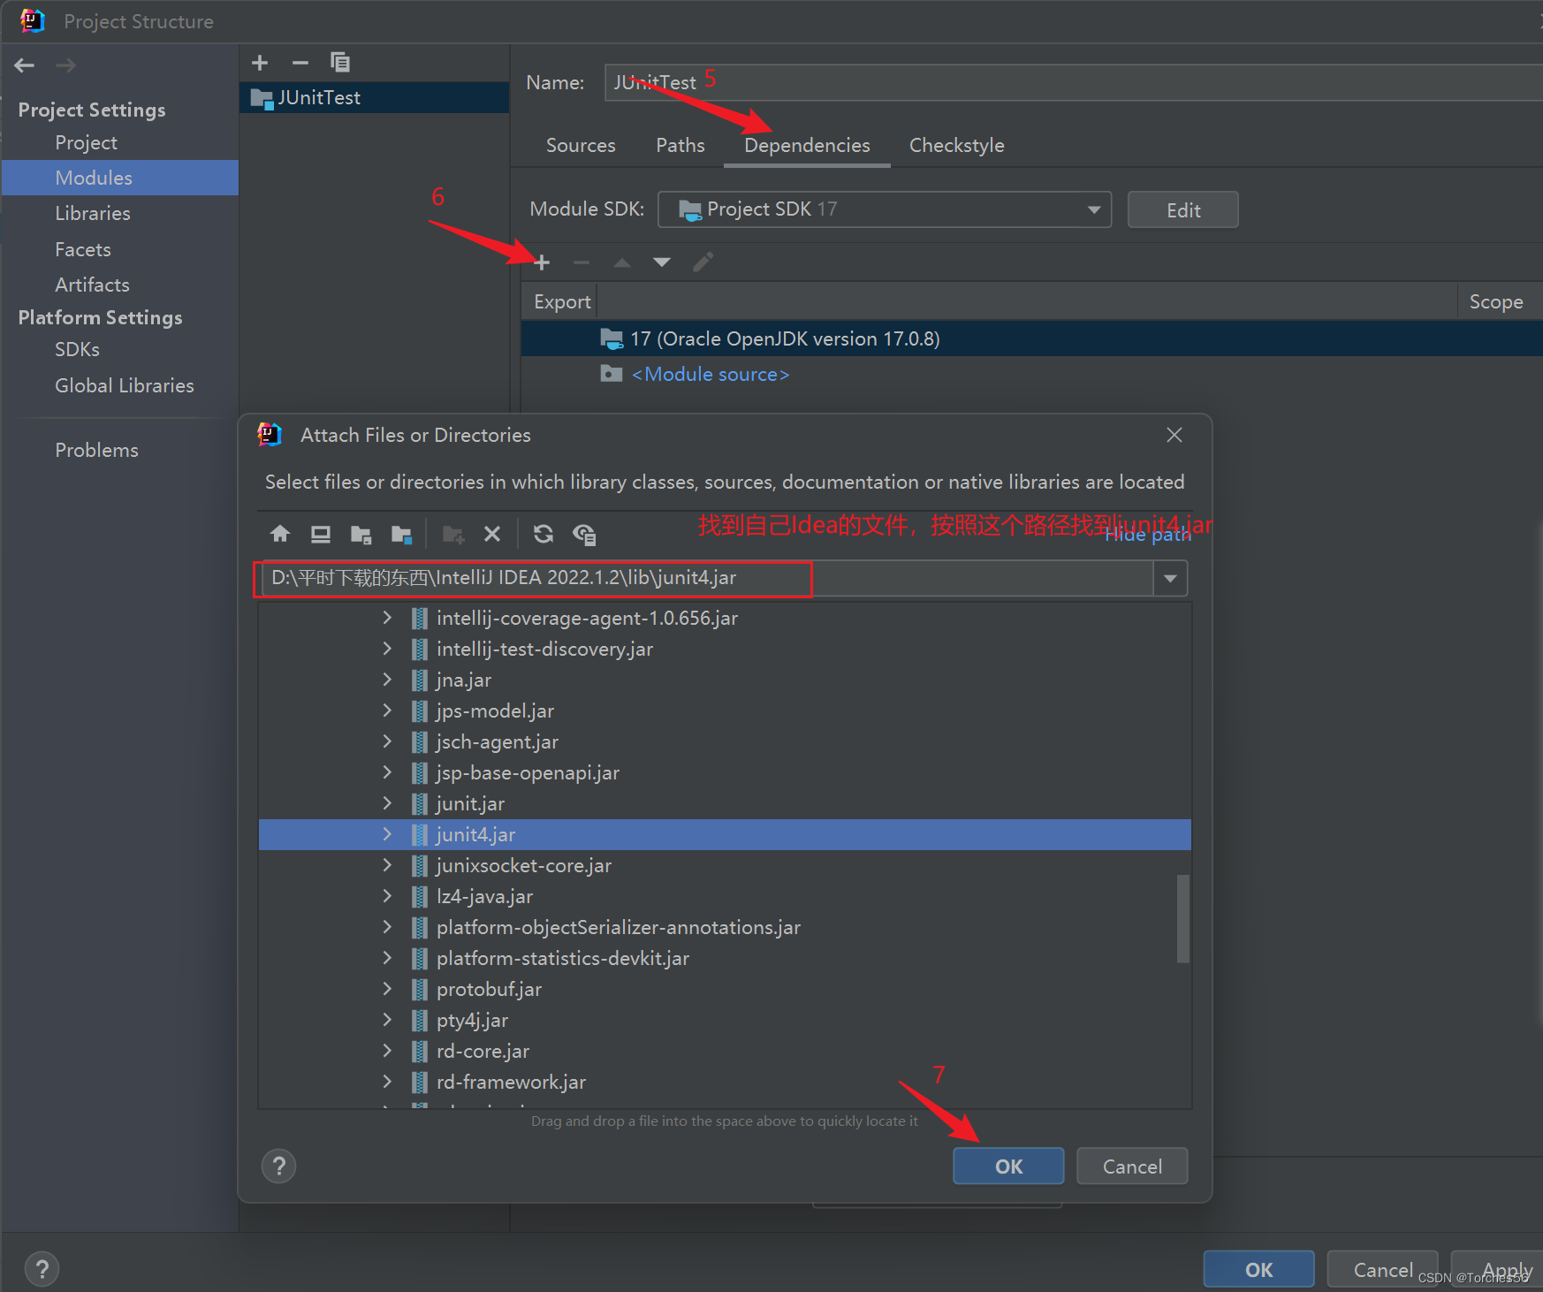Click the file list vertical scrollbar
The width and height of the screenshot is (1543, 1292).
pos(1182,918)
